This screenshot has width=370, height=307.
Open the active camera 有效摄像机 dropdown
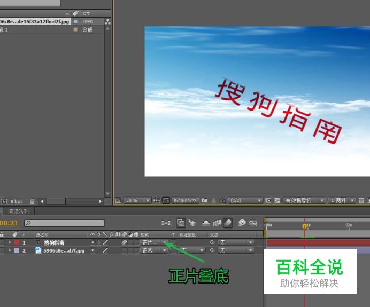[304, 201]
